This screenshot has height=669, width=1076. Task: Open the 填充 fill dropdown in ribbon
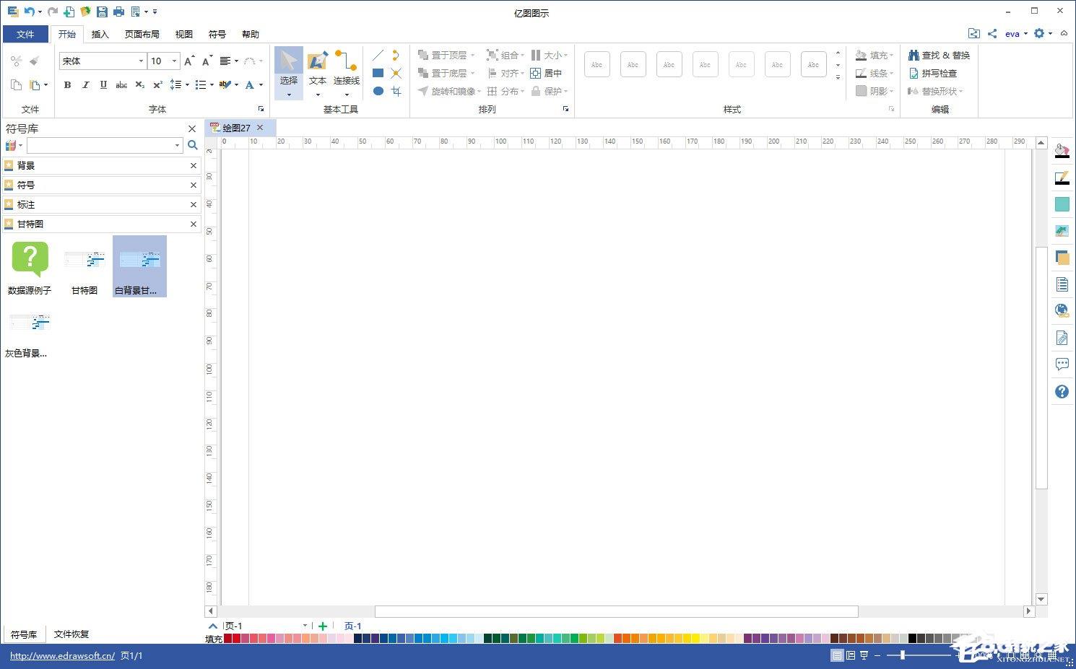click(x=875, y=55)
